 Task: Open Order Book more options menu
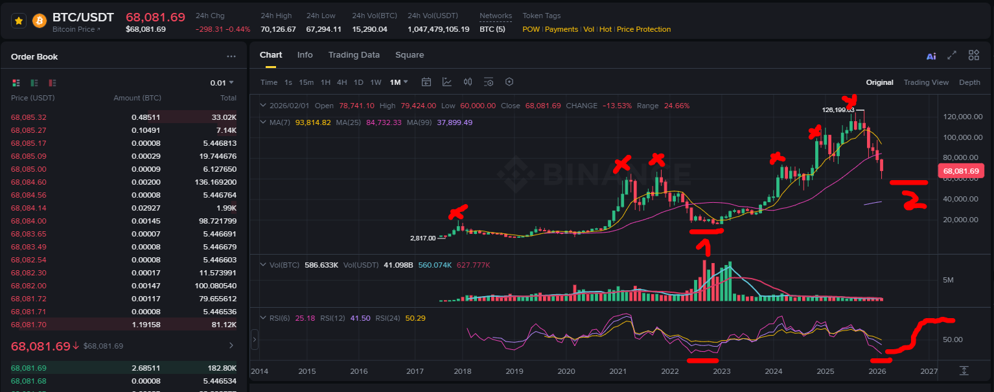tap(231, 56)
